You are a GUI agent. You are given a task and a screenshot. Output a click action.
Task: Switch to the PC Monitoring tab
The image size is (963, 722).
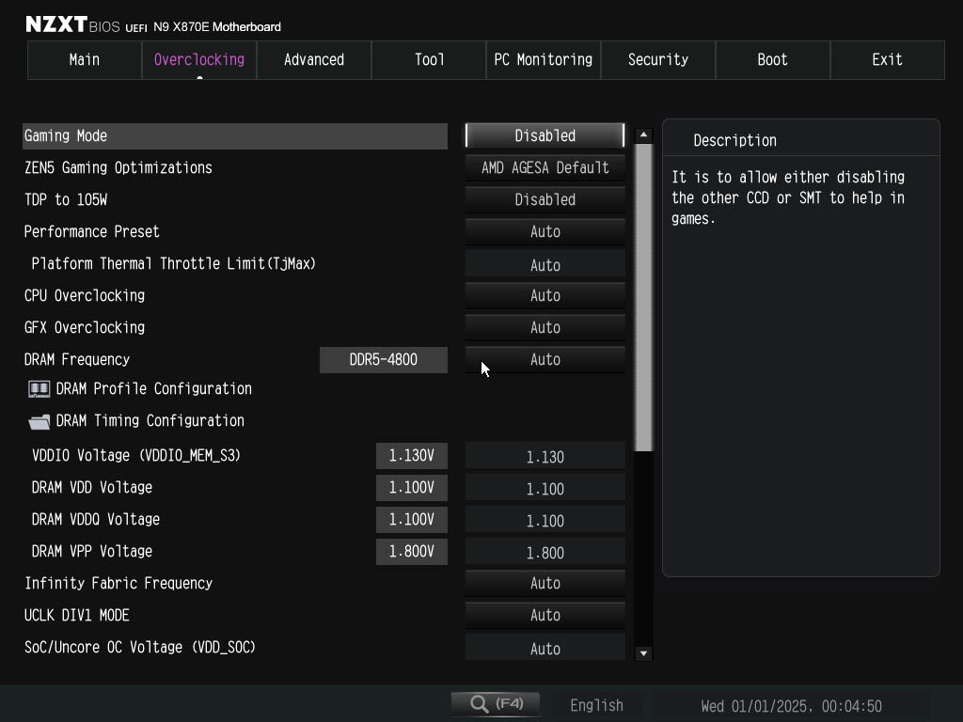[543, 59]
